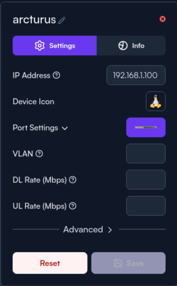Screen dimensions: 177x286
Task: Change the Linux penguin device icon
Action: 156,101
